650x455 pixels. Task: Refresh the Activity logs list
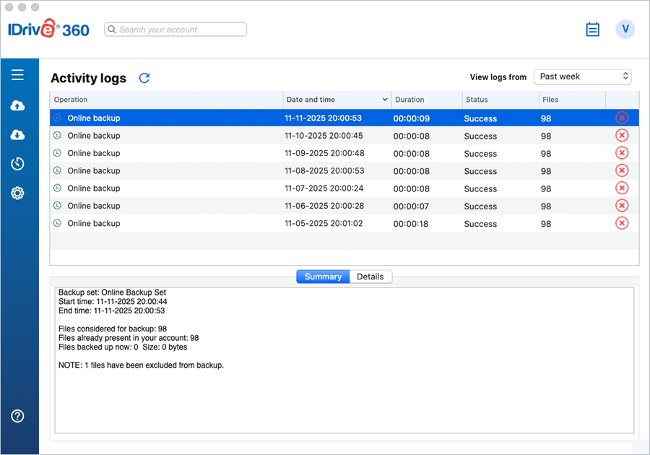(x=144, y=78)
